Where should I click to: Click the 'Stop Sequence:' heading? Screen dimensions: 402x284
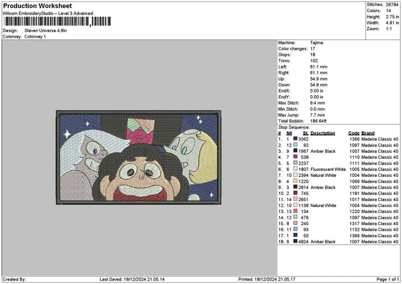point(294,127)
